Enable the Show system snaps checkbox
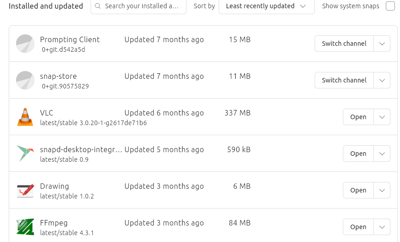The width and height of the screenshot is (400, 242). point(390,6)
